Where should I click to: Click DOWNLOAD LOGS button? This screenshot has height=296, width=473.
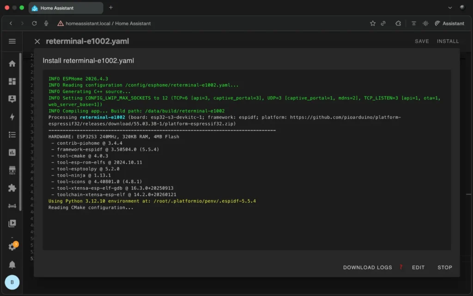point(367,267)
